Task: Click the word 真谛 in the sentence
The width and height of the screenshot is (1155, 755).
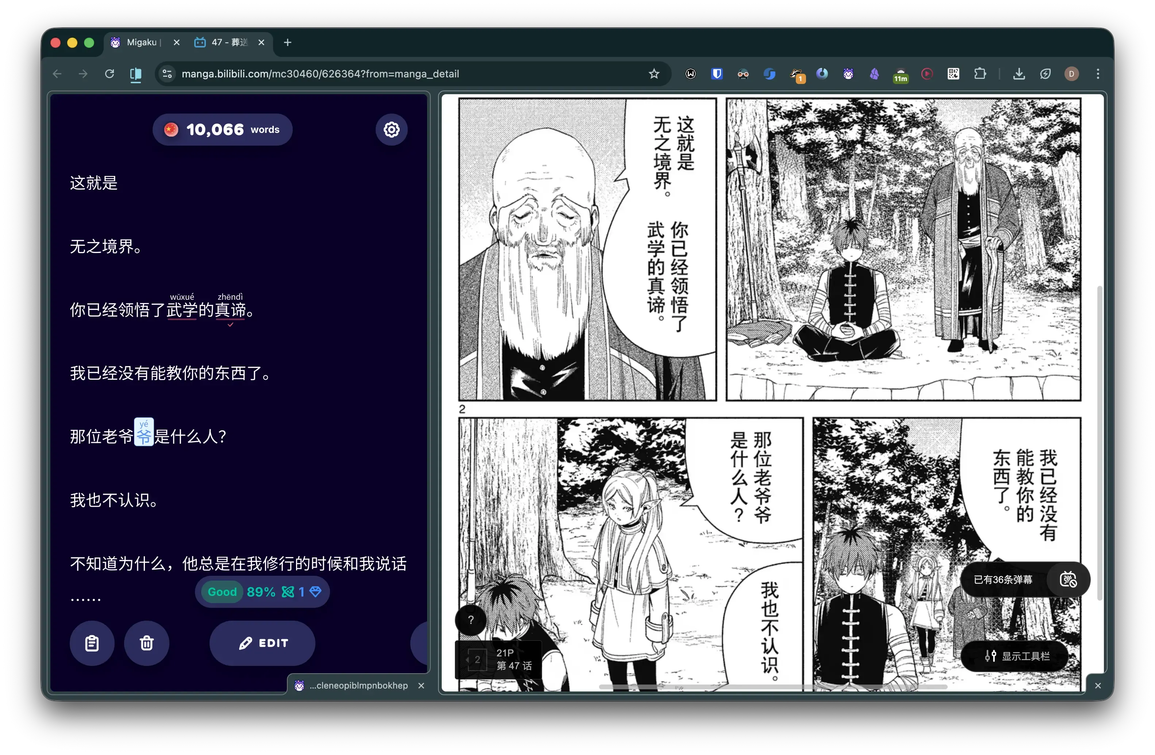Action: 230,310
